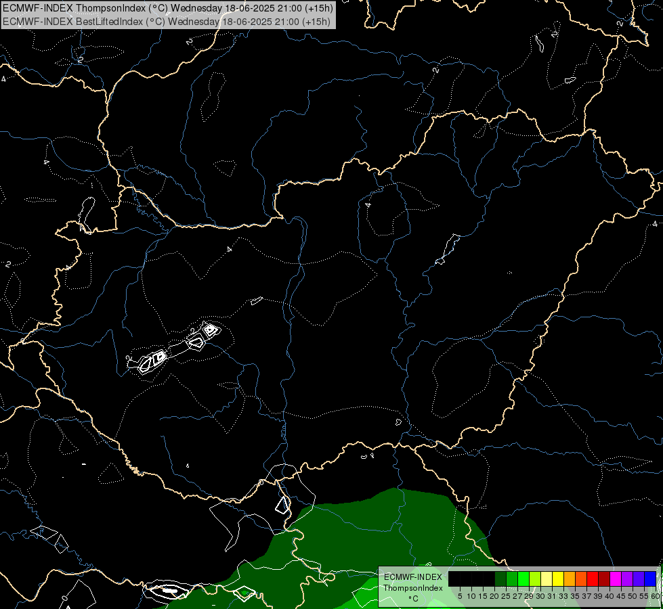This screenshot has width=663, height=609.
Task: Click legend tick value 31
Action: click(x=552, y=596)
